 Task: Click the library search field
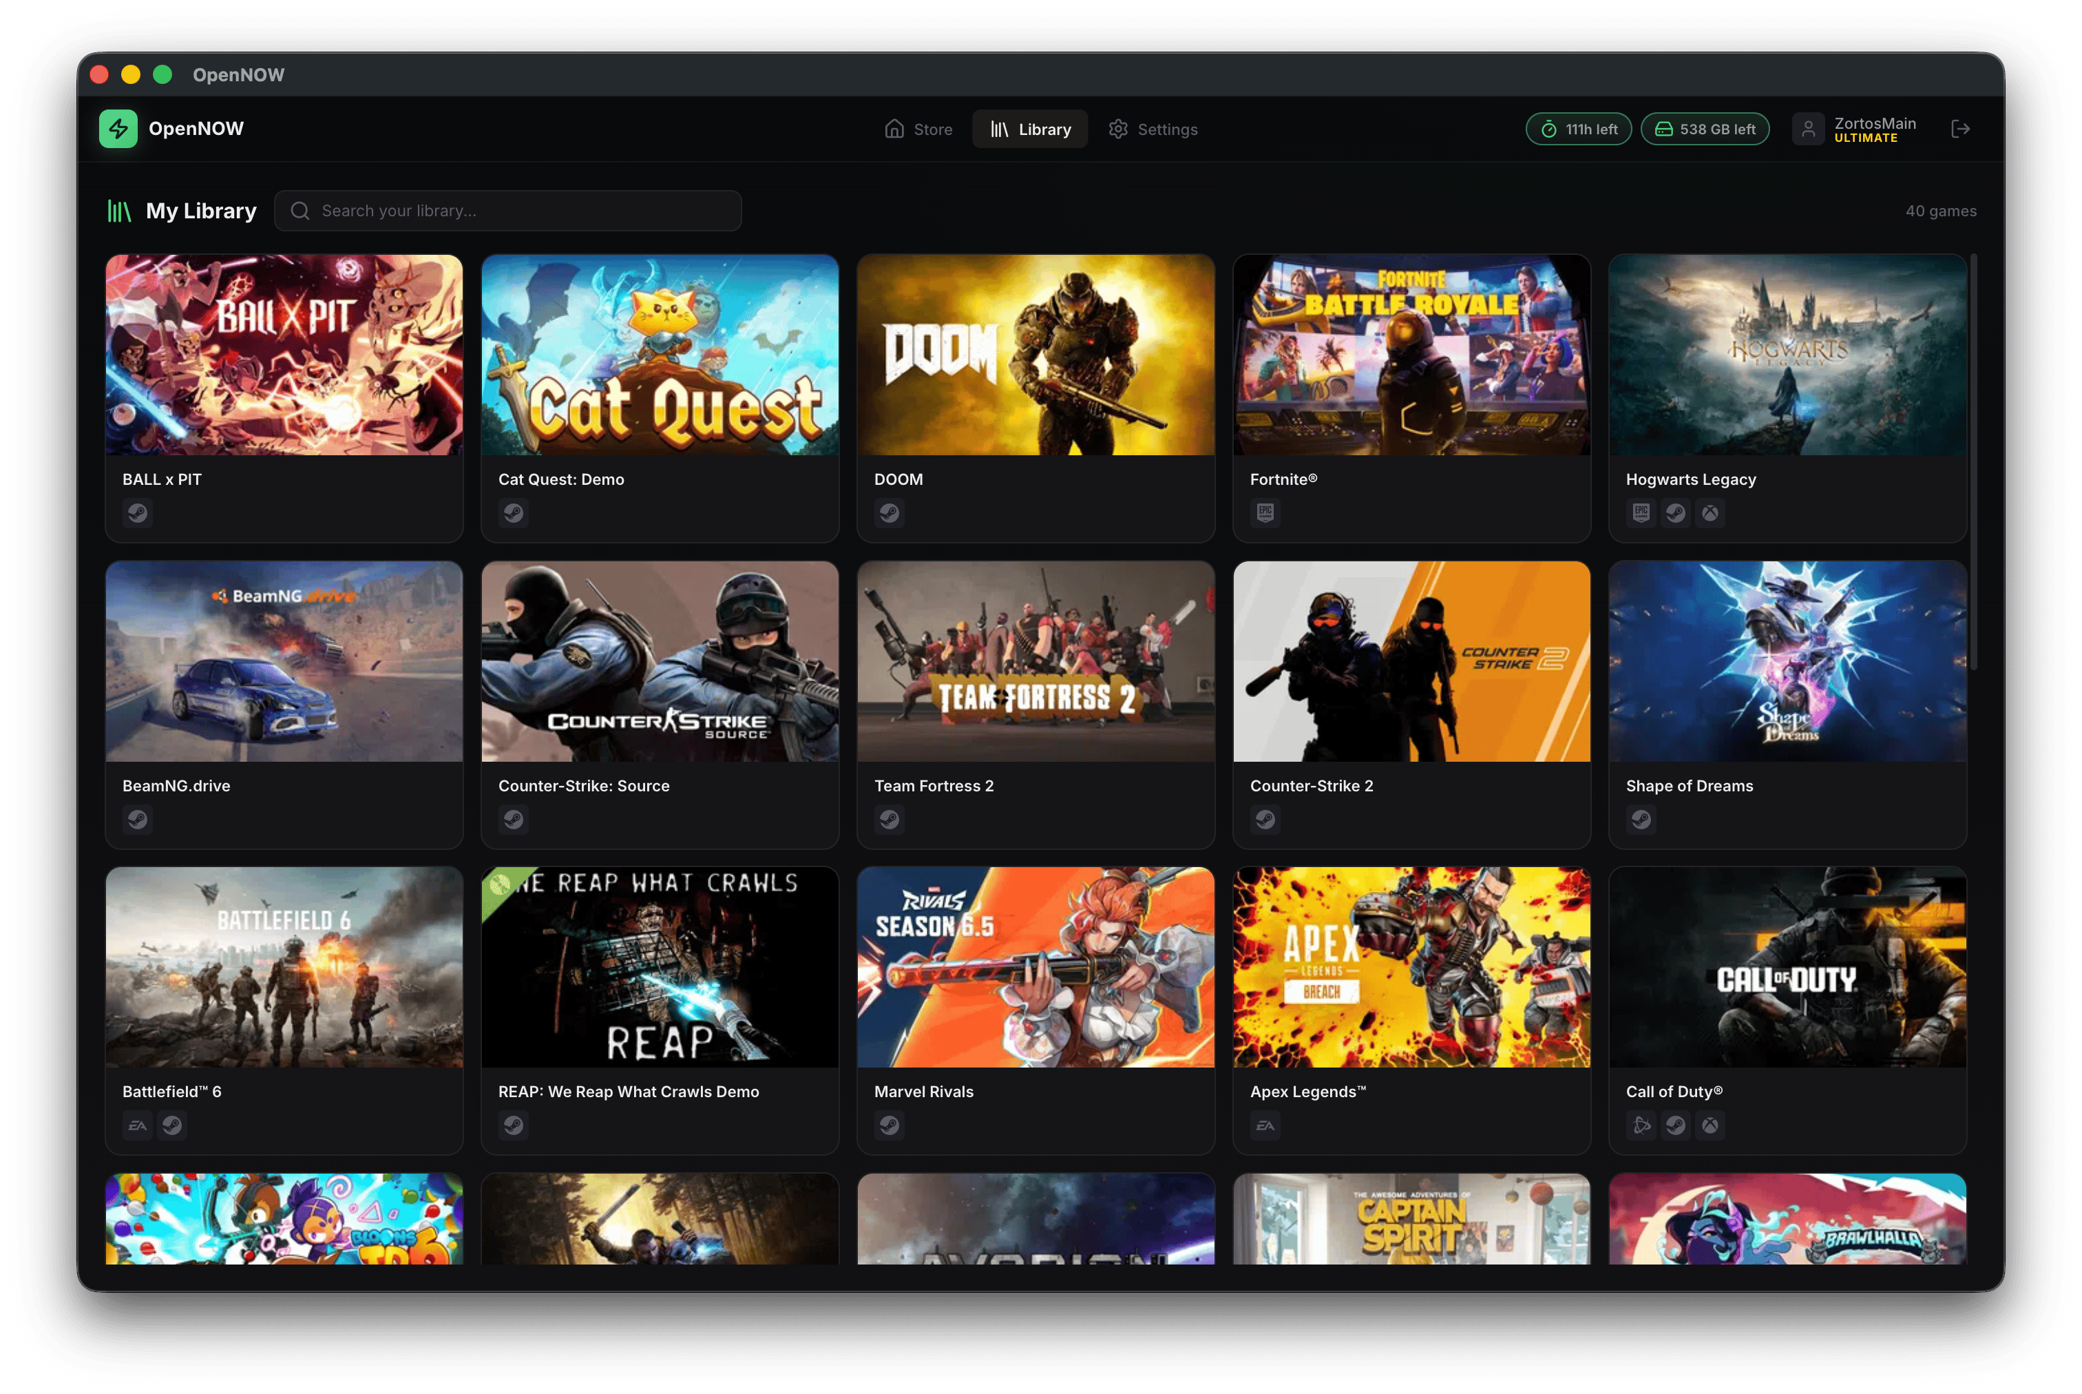pos(507,211)
